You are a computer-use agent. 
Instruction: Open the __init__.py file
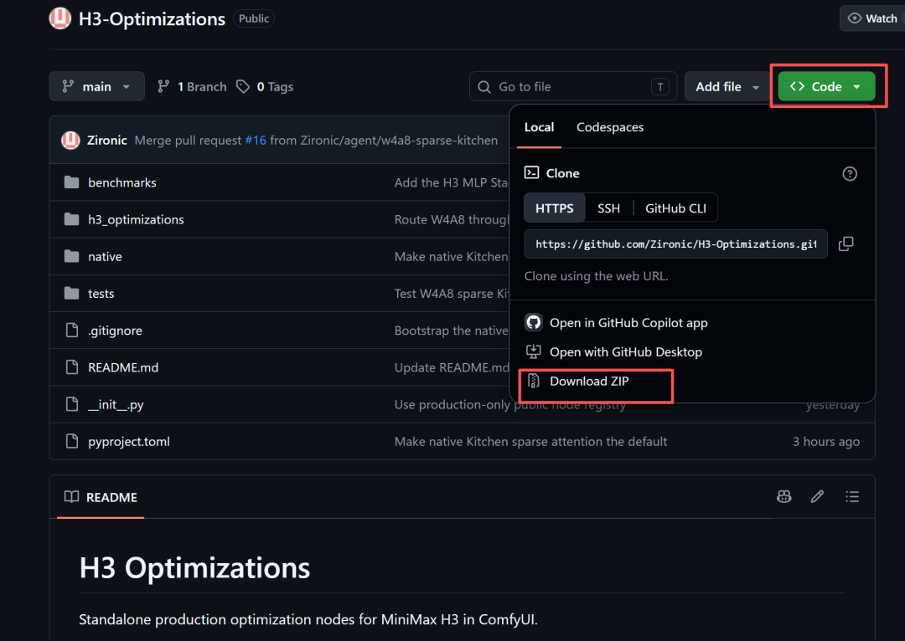(116, 405)
